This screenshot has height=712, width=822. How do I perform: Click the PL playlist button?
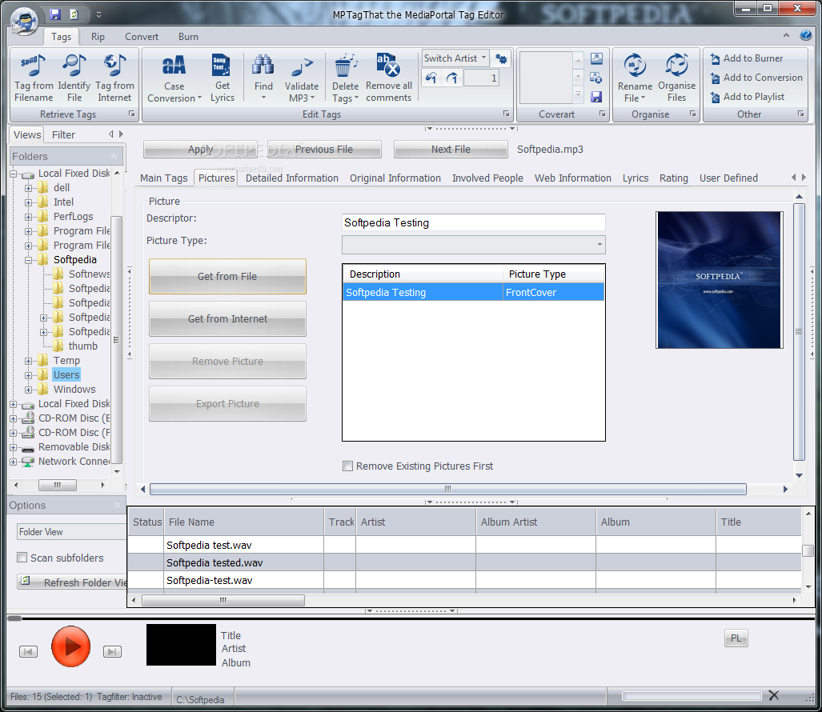click(x=736, y=638)
